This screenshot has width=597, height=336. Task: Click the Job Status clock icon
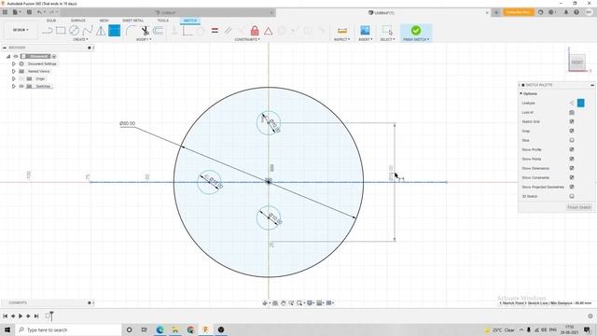click(x=551, y=12)
